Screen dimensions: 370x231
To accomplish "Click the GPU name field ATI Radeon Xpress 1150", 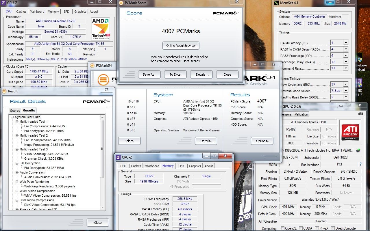I will coord(308,122).
